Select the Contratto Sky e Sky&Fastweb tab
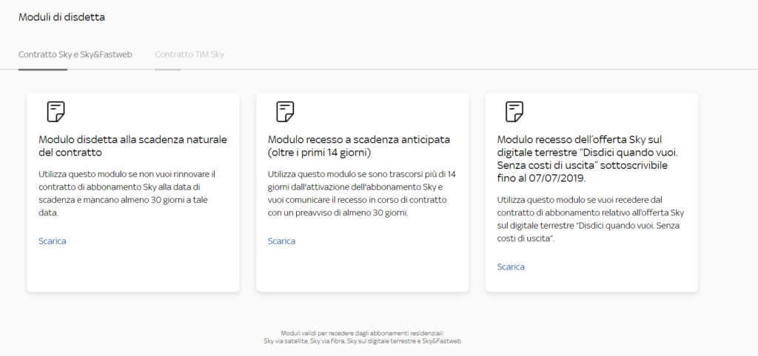This screenshot has width=758, height=356. (75, 54)
